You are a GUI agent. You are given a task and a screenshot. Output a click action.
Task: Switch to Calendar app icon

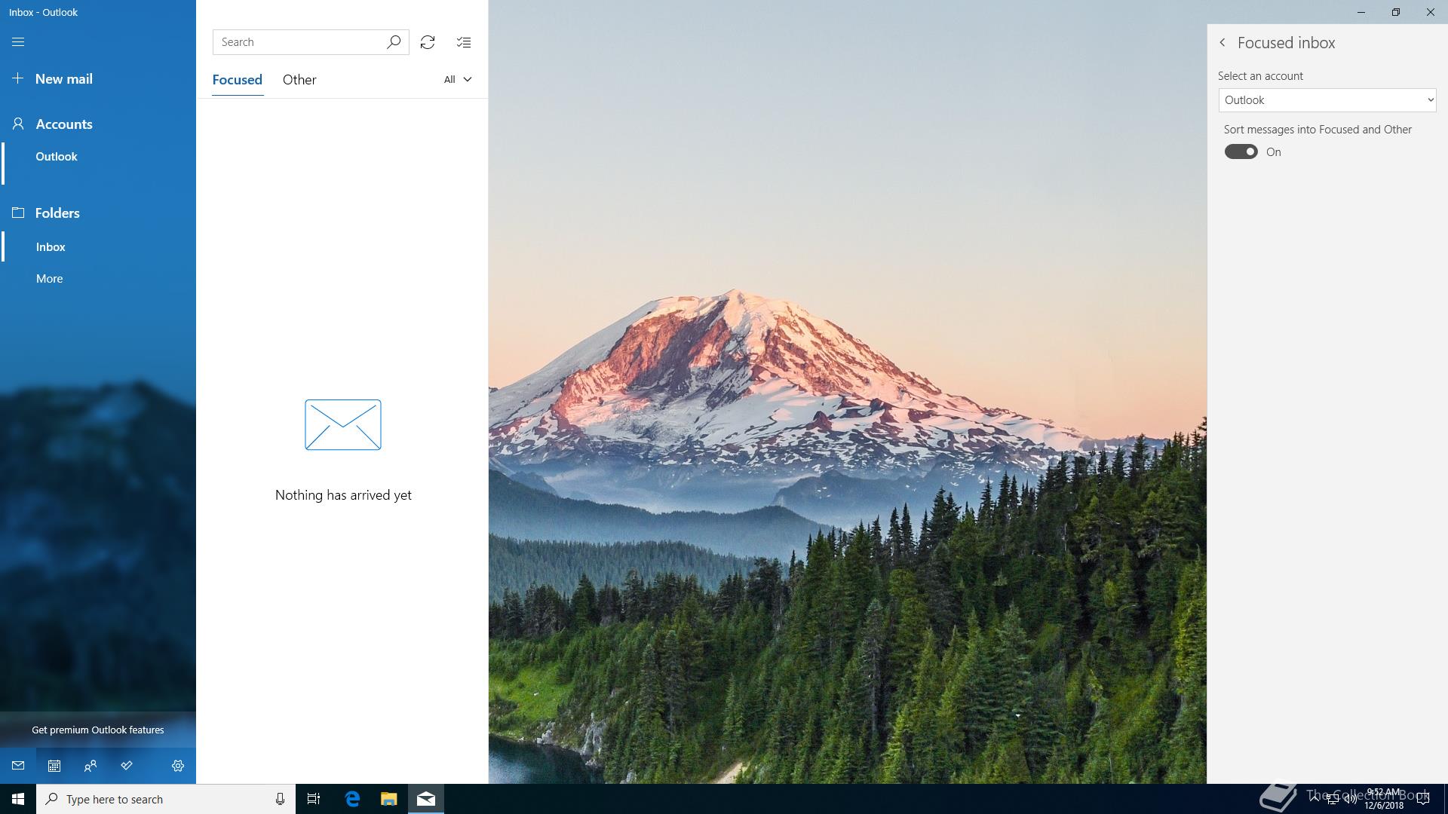[x=54, y=766]
